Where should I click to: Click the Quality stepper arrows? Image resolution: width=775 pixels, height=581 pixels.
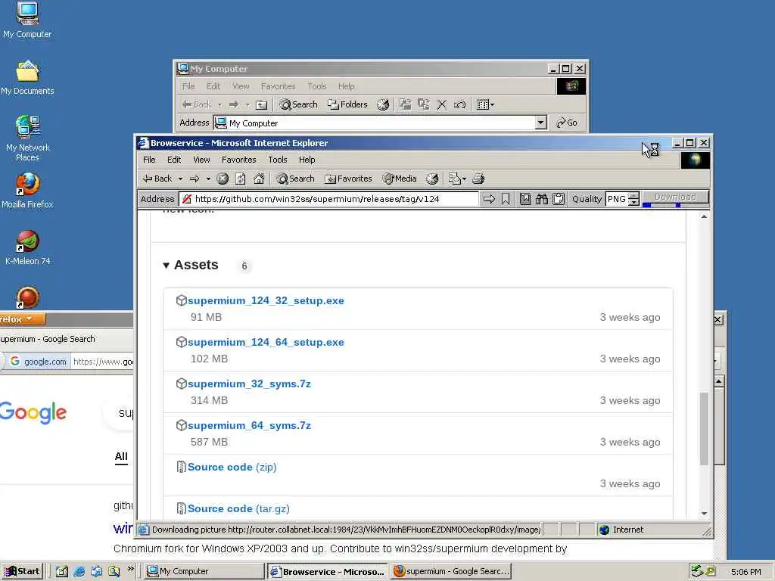pos(633,199)
